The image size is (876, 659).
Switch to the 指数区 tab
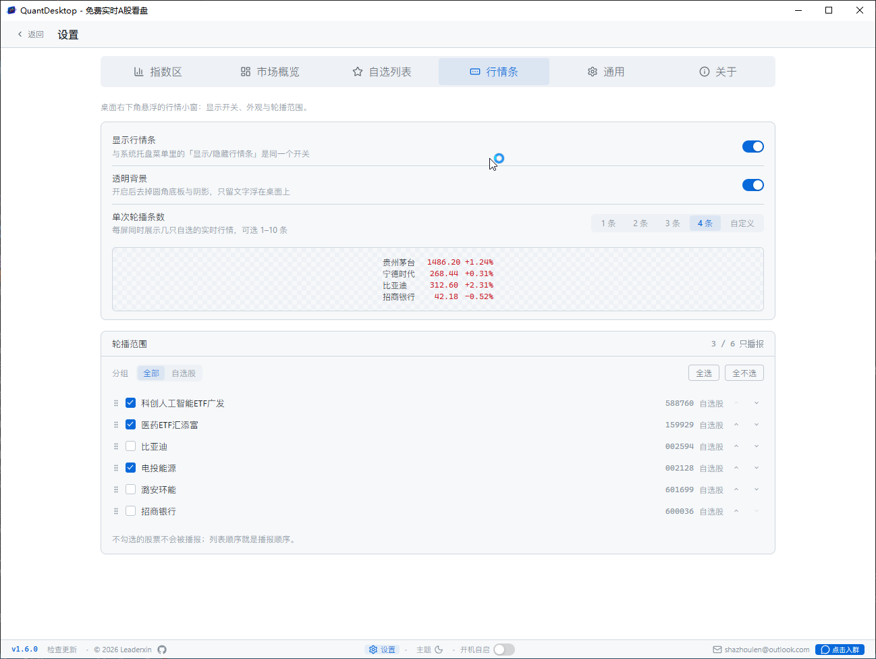(158, 72)
